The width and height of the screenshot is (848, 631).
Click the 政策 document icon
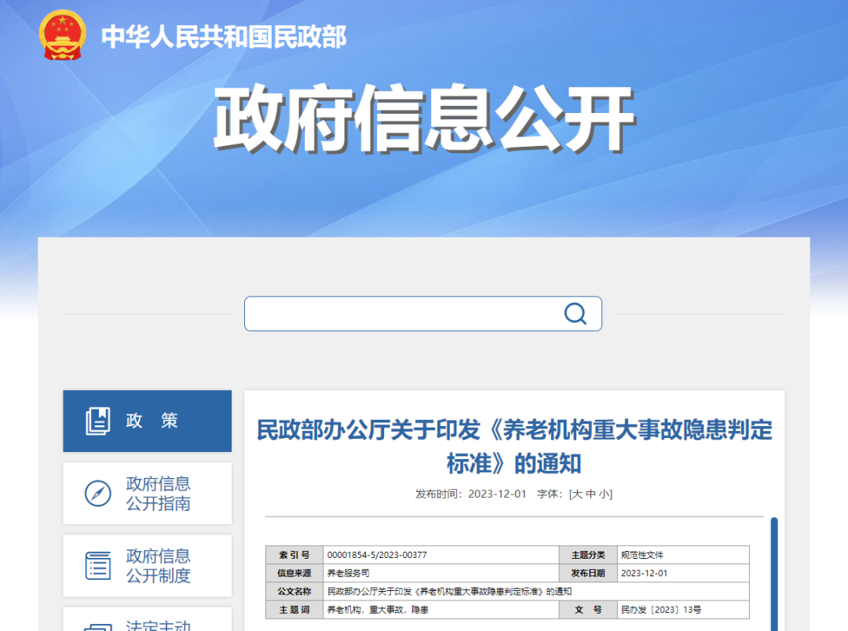(98, 421)
